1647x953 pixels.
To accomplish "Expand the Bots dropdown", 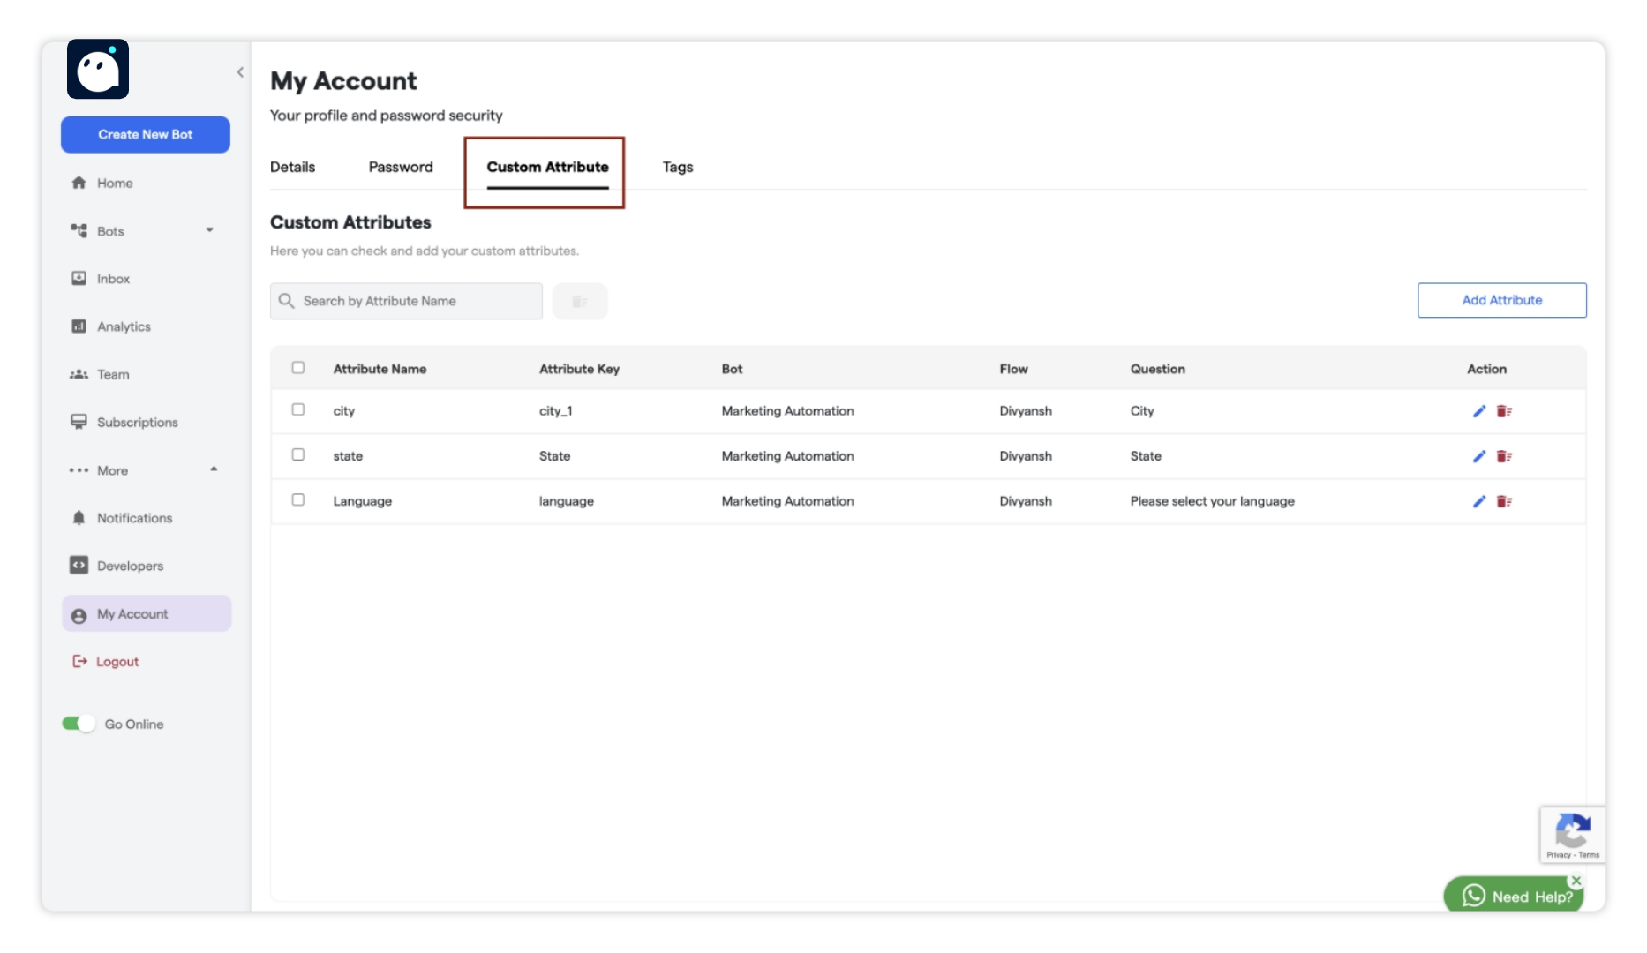I will tap(210, 230).
